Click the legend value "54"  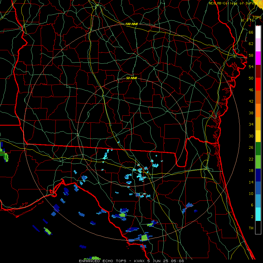[x=251, y=67]
